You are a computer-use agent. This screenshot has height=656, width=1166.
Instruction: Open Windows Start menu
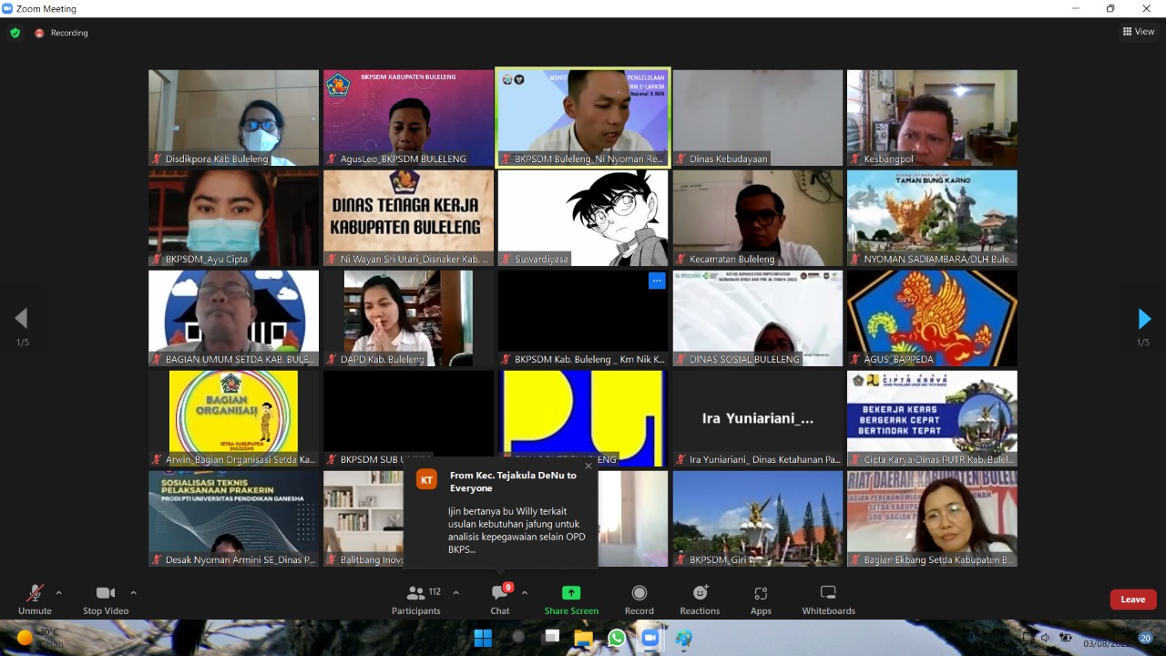(x=483, y=638)
